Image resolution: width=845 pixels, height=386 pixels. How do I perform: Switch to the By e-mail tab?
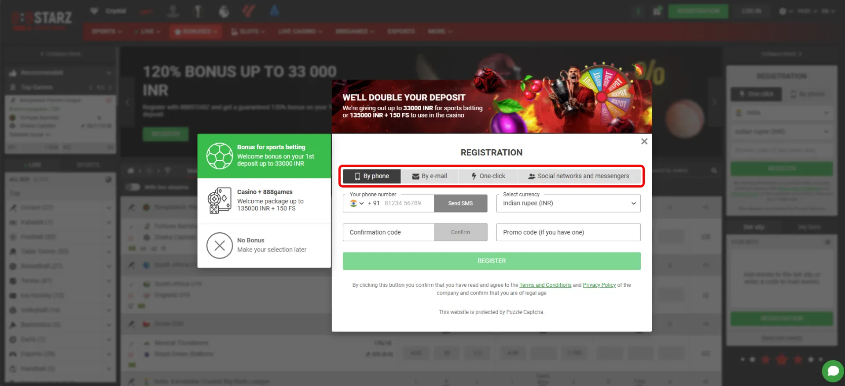430,176
